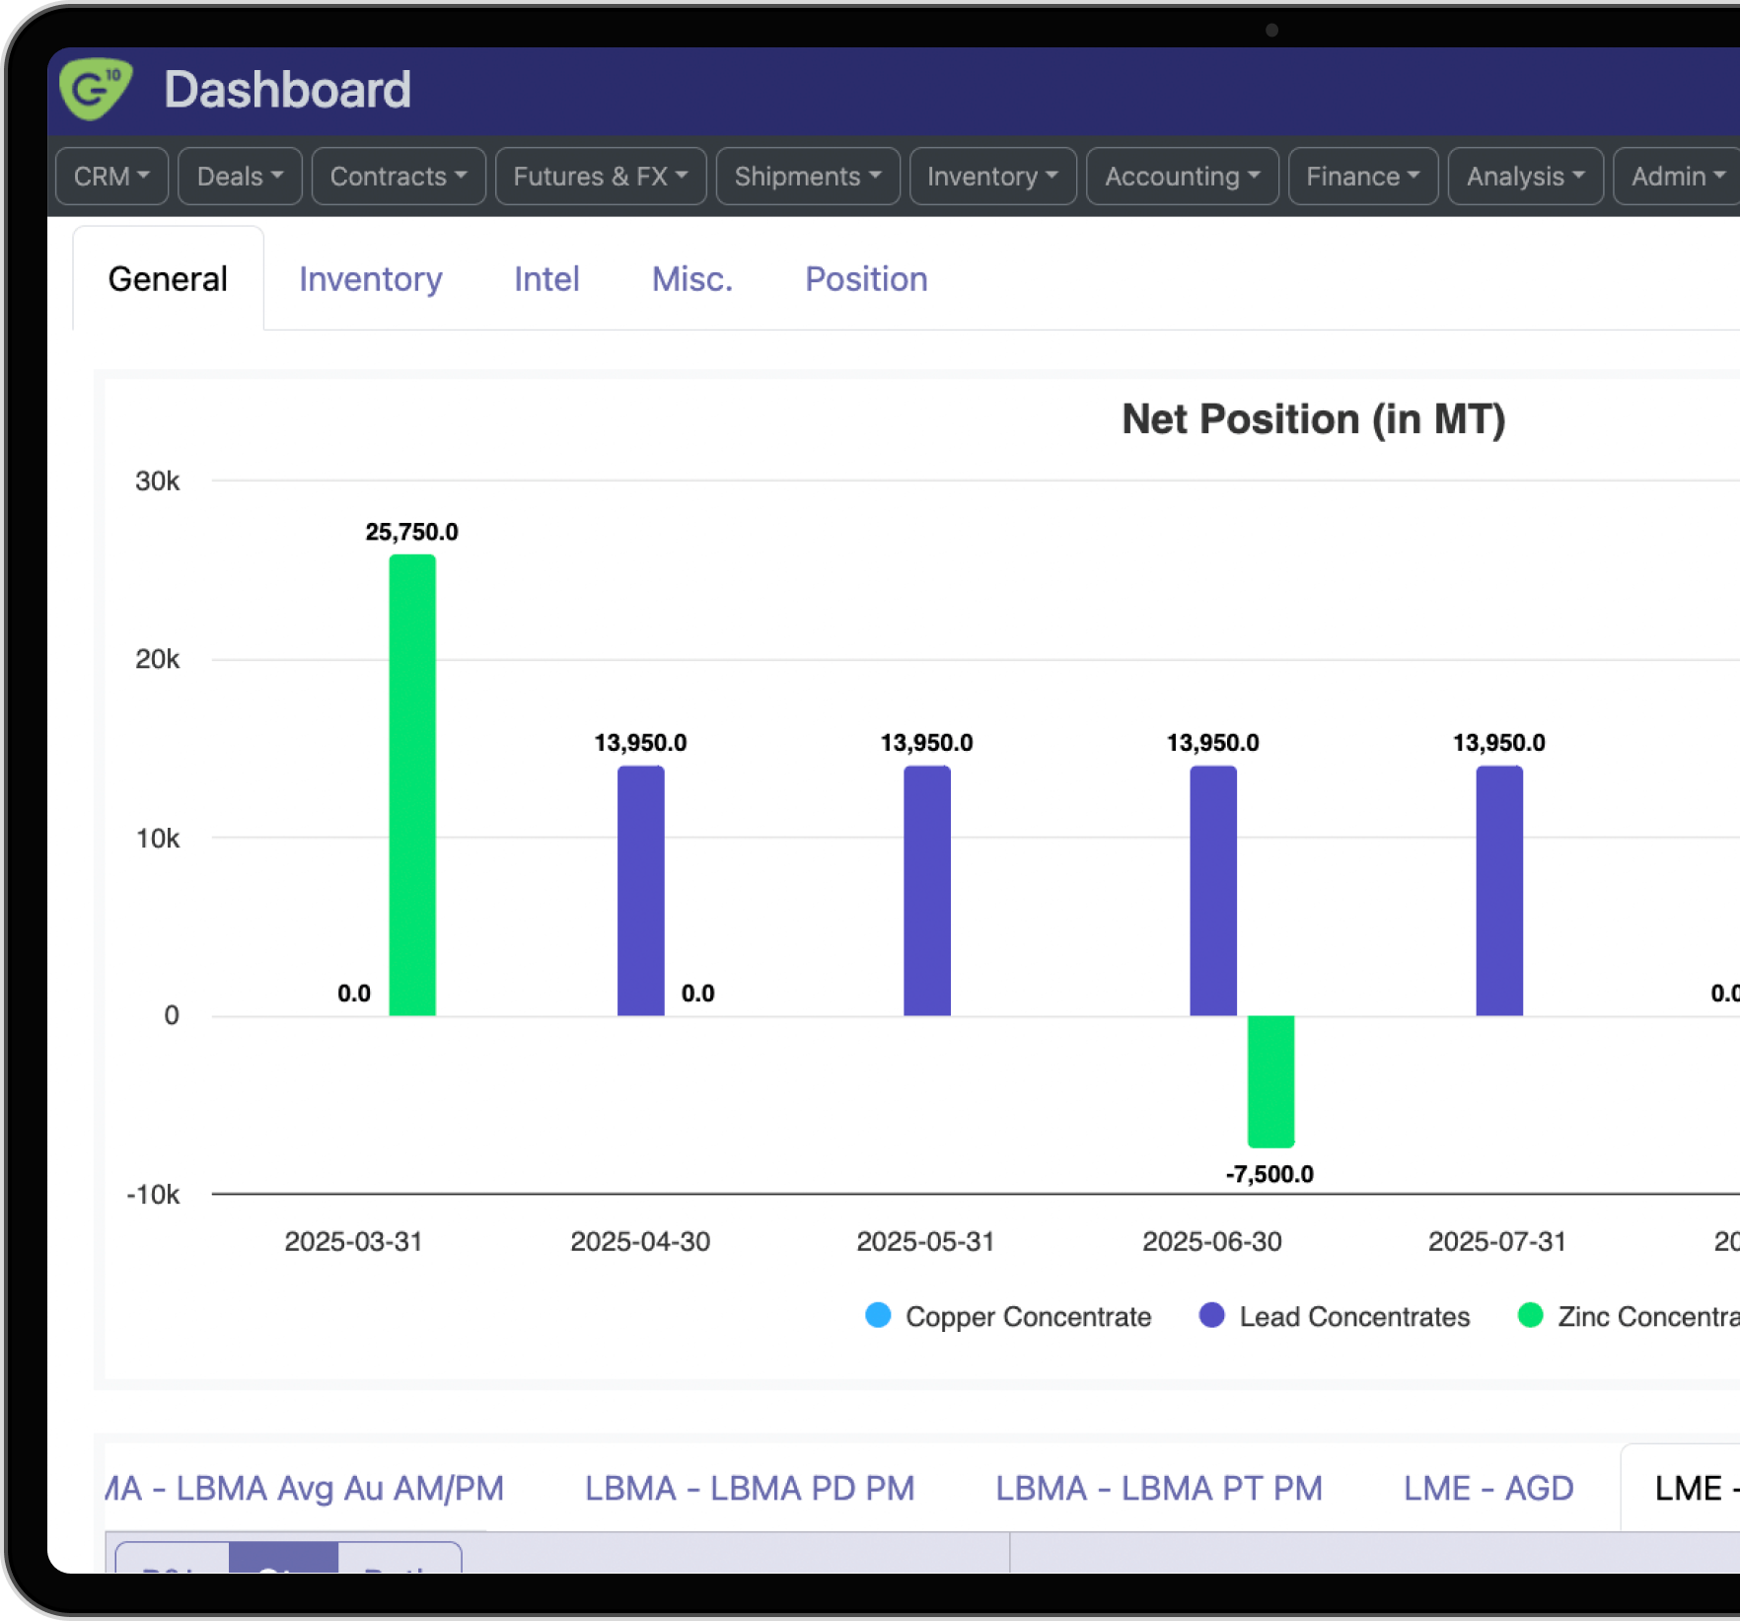Image resolution: width=1740 pixels, height=1621 pixels.
Task: Click the green G10 logo icon
Action: point(95,89)
